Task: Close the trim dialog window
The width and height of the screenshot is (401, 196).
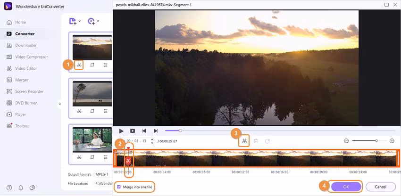Action: point(395,5)
